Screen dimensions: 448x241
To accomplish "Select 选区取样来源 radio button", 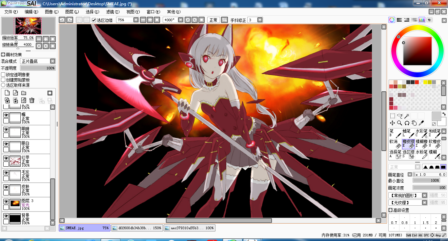I will (3, 85).
